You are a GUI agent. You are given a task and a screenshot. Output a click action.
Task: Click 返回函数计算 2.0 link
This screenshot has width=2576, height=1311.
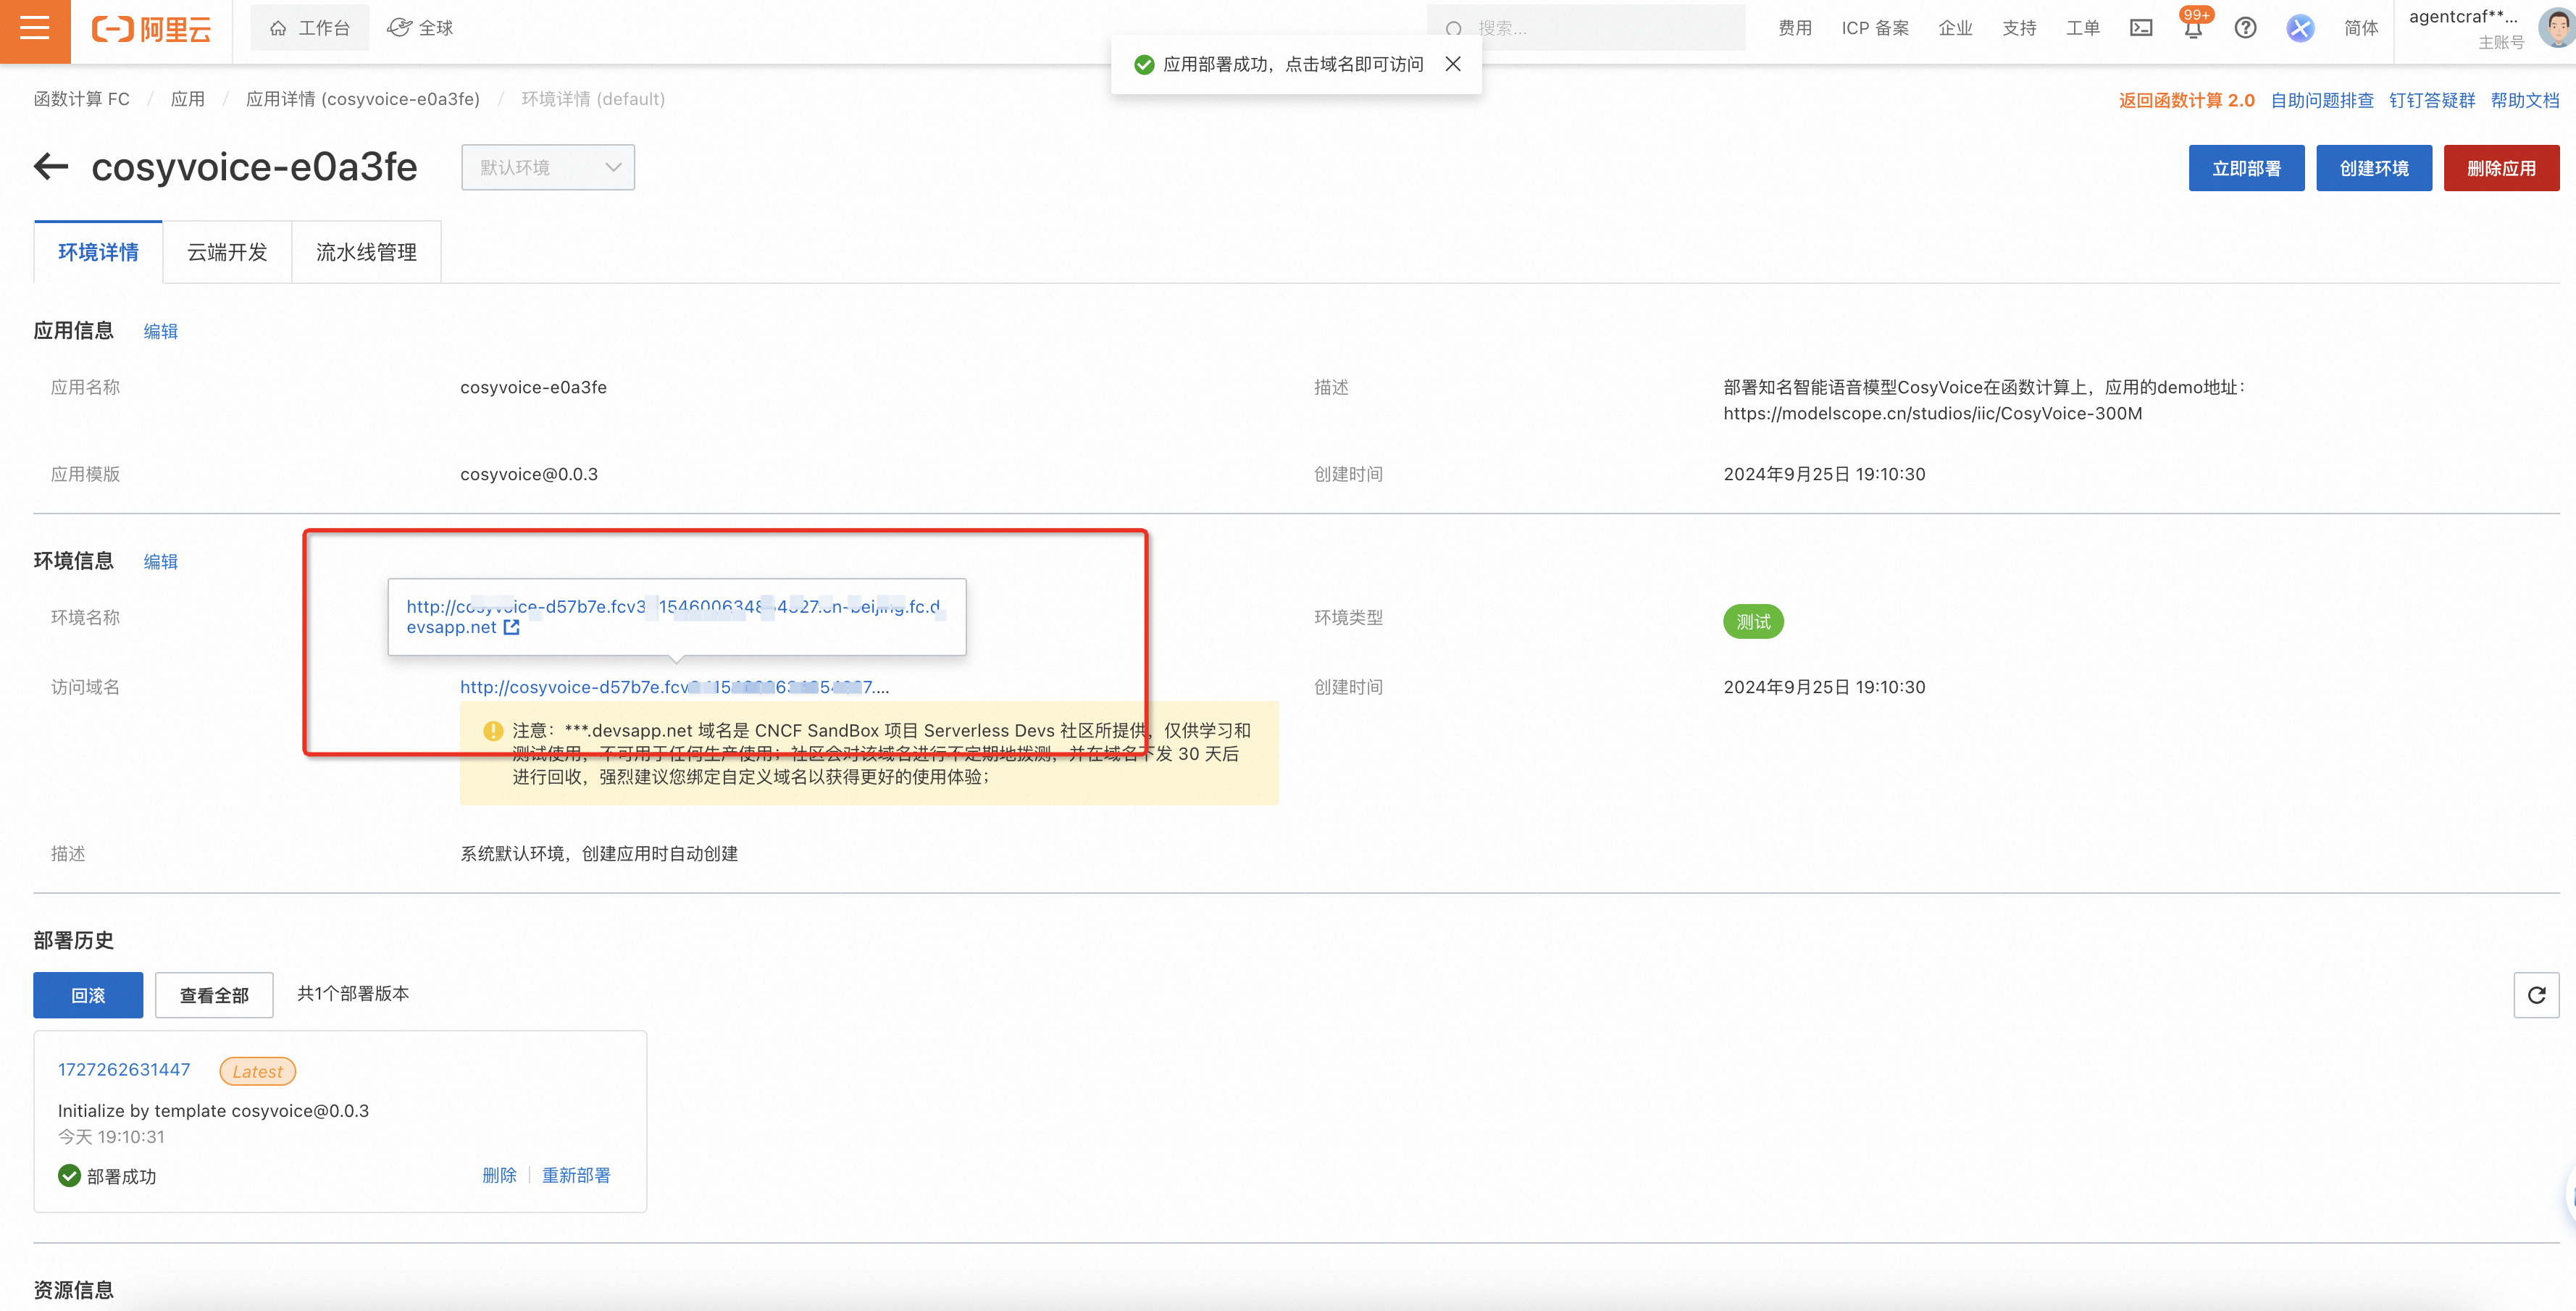pos(2185,99)
